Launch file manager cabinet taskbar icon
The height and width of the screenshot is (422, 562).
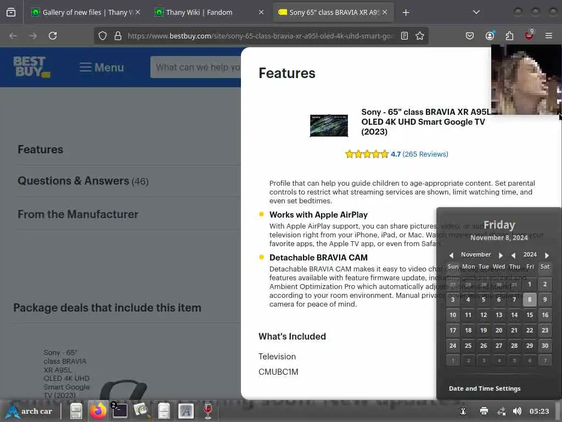[76, 411]
